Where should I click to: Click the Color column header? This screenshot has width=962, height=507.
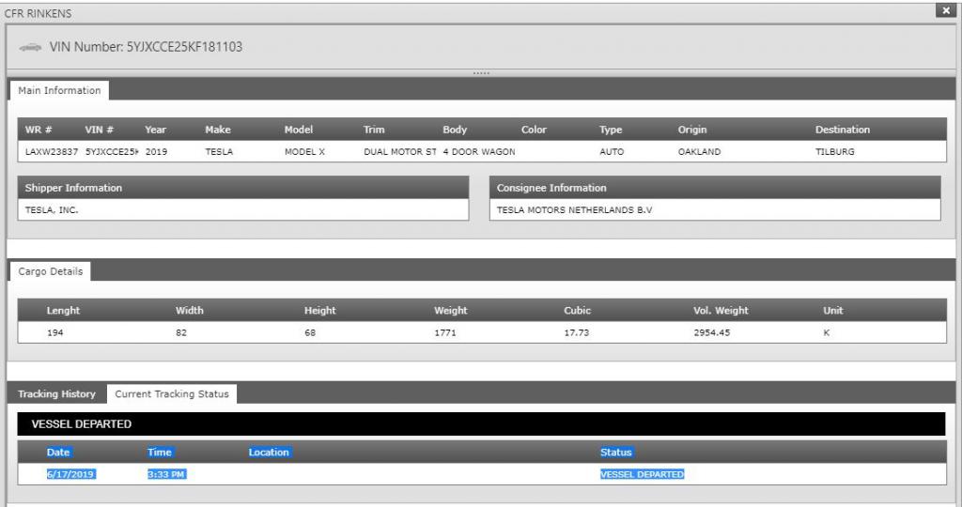point(534,130)
